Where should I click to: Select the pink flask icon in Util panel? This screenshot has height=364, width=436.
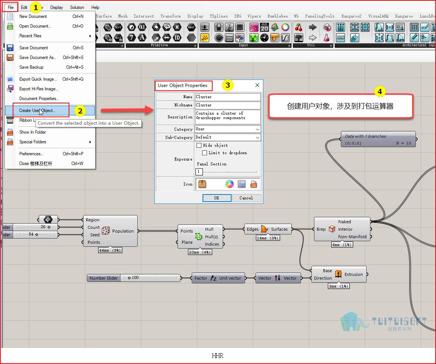327,37
